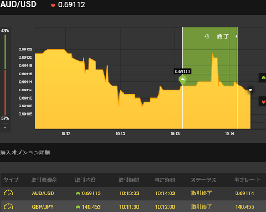The height and width of the screenshot is (212, 266).
Task: Click the 10:14 time axis label
Action: pyautogui.click(x=229, y=133)
